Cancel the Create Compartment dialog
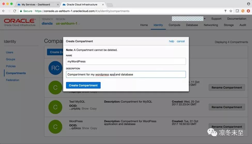Viewport: 252px width, 144px height. [181, 41]
